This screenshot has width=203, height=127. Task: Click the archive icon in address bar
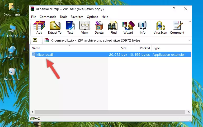pos(47,40)
